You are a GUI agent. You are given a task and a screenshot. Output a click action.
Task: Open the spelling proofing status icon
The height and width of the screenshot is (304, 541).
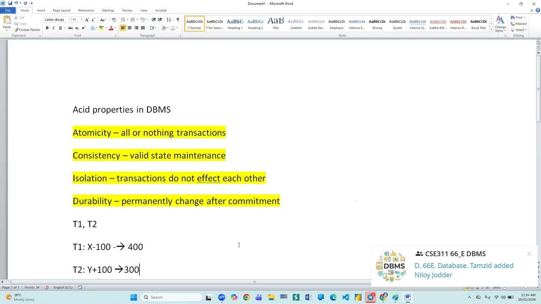46,287
